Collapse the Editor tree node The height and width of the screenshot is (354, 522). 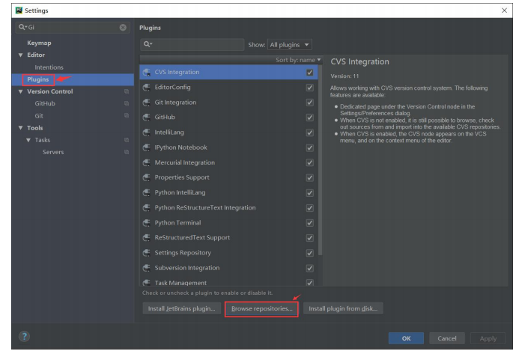coord(21,55)
